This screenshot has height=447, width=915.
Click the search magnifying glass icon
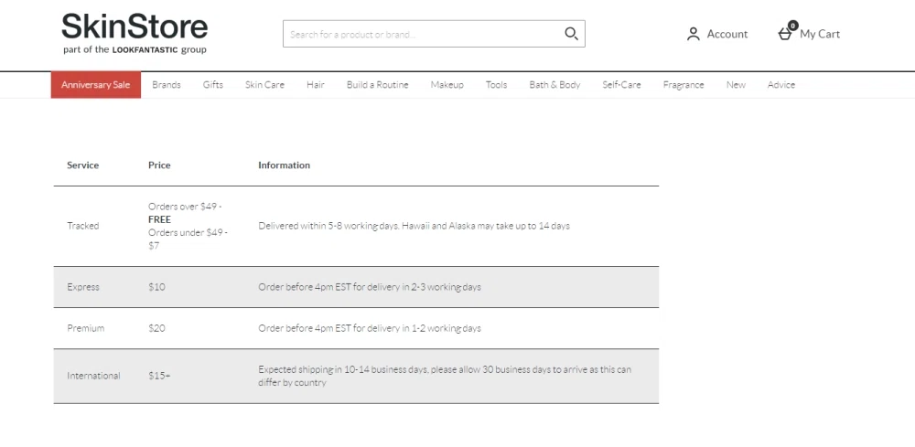click(571, 34)
